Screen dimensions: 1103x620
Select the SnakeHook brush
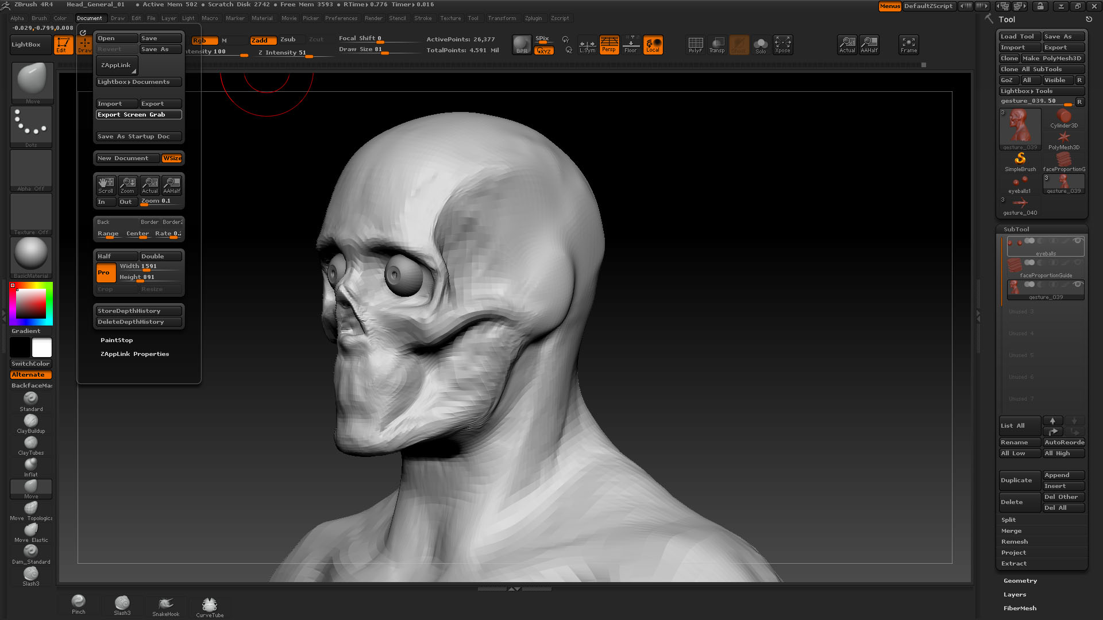coord(166,606)
